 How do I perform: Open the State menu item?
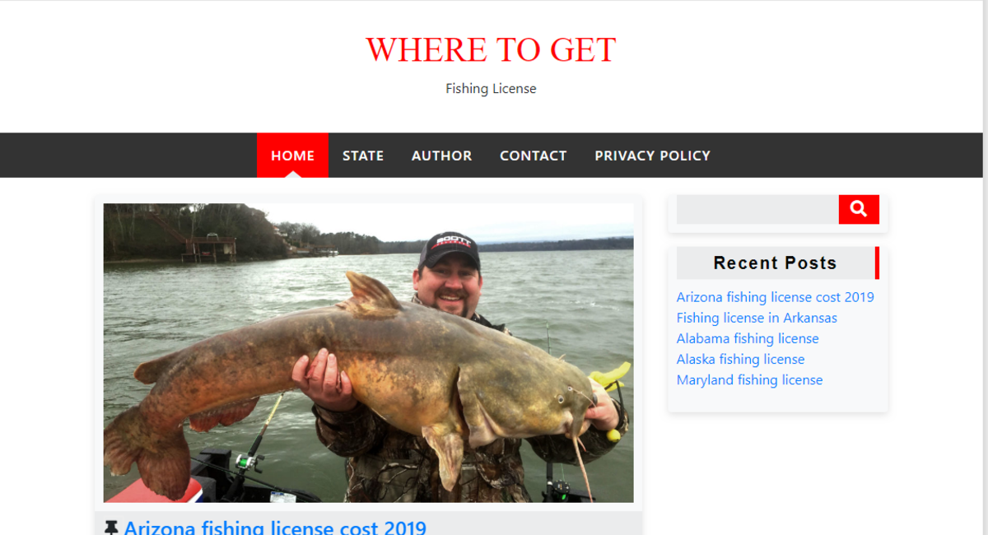(x=363, y=156)
